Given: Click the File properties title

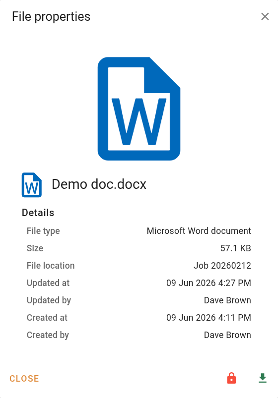Looking at the screenshot, I should (51, 17).
